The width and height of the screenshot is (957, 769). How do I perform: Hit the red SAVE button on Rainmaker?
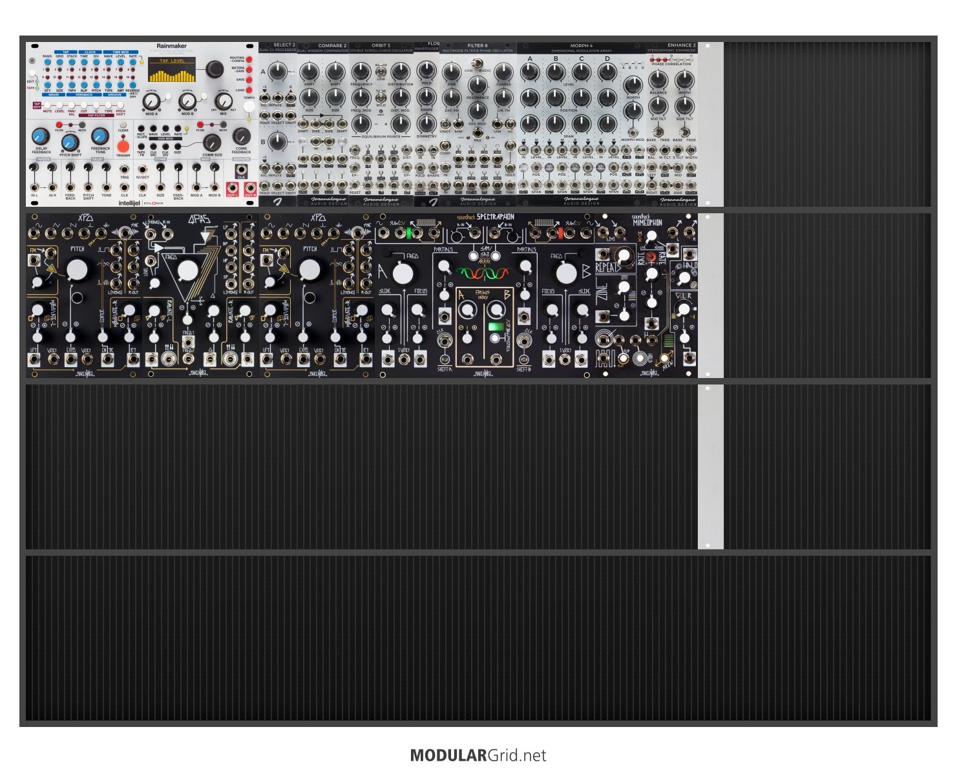click(x=249, y=79)
